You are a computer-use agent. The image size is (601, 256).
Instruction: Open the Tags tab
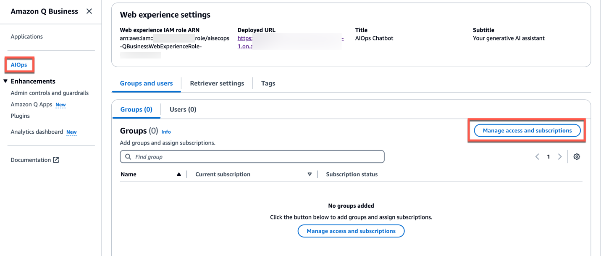point(268,83)
